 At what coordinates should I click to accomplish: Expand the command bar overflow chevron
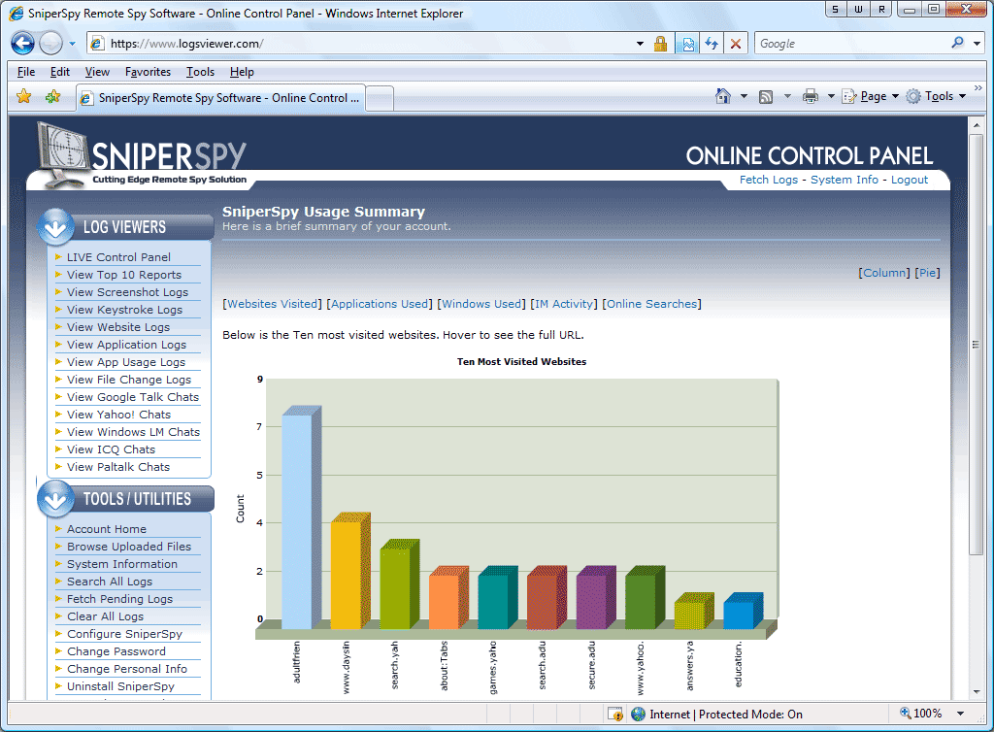(978, 88)
